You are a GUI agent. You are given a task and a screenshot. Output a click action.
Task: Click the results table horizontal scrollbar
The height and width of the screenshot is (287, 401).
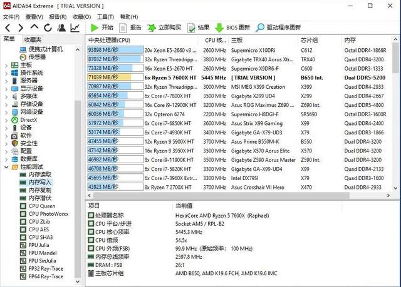pos(221,196)
